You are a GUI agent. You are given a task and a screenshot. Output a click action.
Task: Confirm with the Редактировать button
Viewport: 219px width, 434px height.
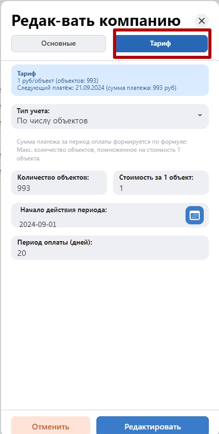coord(153,426)
